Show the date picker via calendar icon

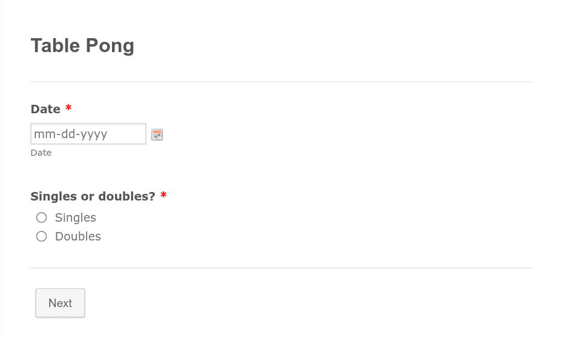click(x=157, y=134)
